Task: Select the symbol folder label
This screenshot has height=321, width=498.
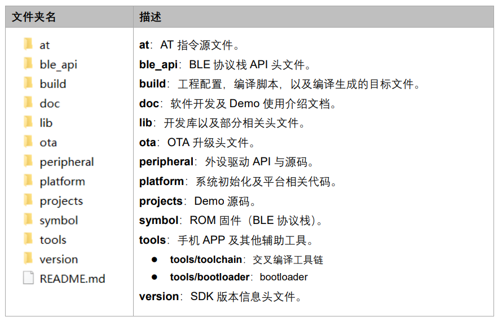Action: click(59, 221)
